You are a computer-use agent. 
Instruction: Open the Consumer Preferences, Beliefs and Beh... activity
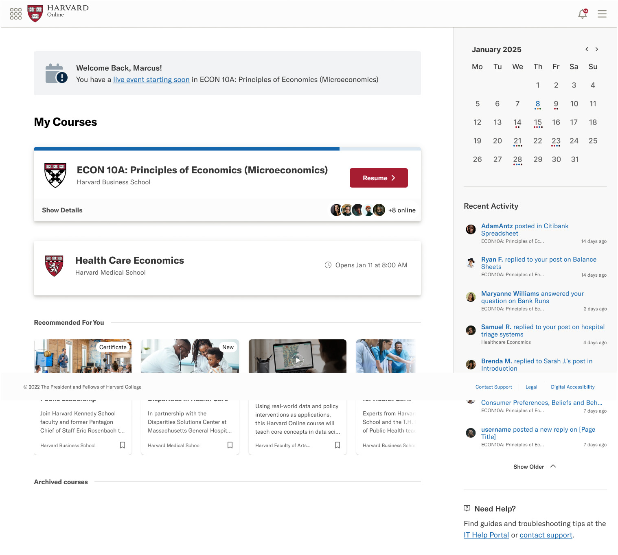click(542, 403)
